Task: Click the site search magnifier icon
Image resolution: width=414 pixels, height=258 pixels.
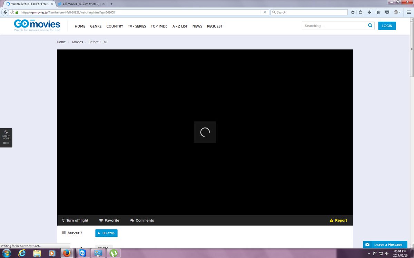Action: 370,25
